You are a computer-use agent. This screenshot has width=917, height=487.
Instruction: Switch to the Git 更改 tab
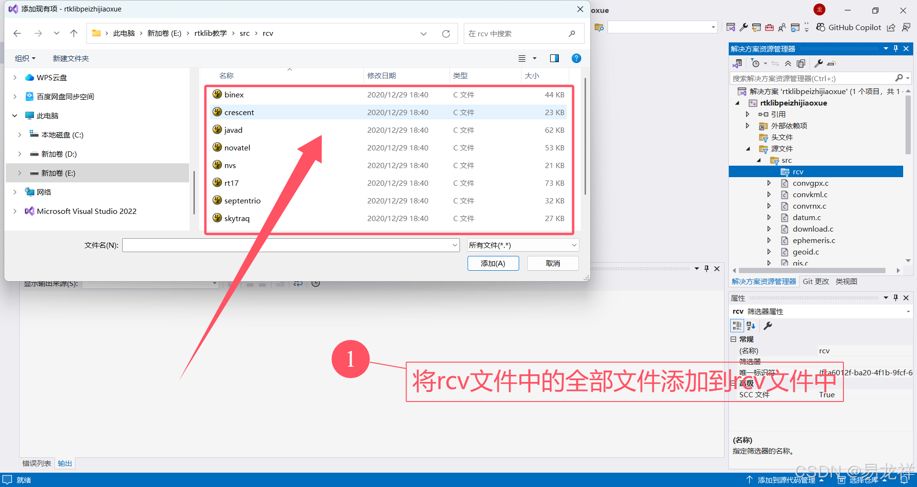815,281
